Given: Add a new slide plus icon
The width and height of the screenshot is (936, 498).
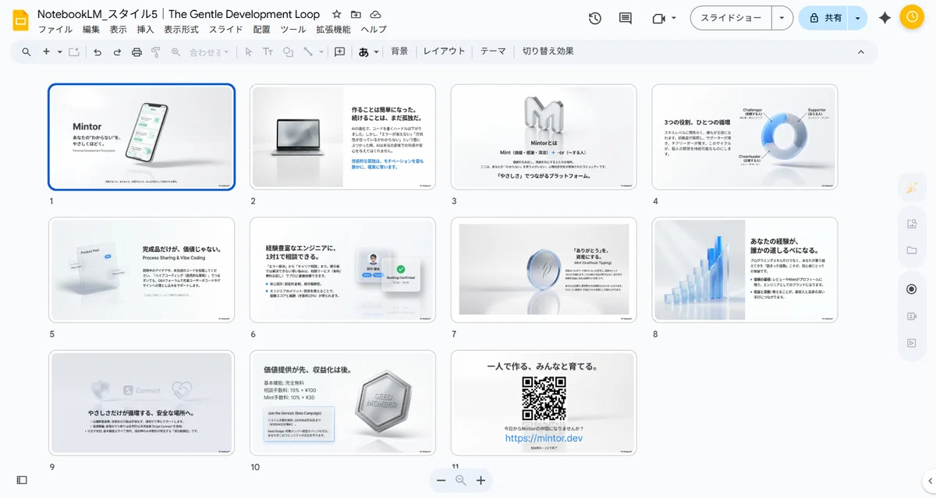Looking at the screenshot, I should point(47,52).
